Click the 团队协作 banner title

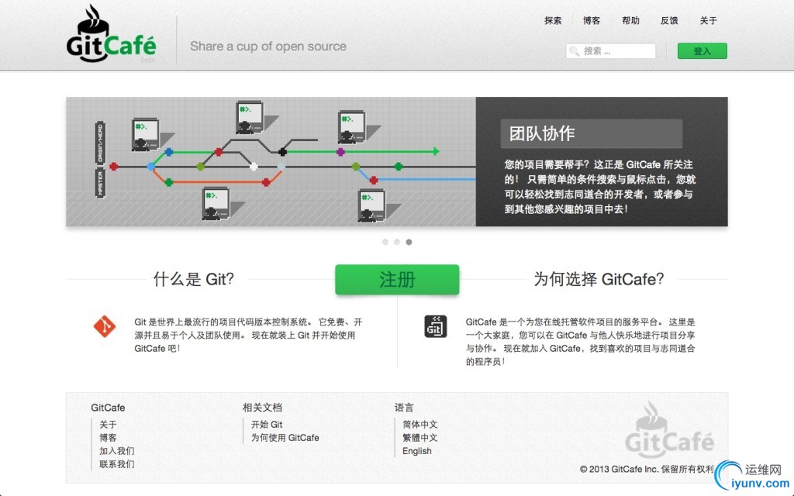click(542, 133)
